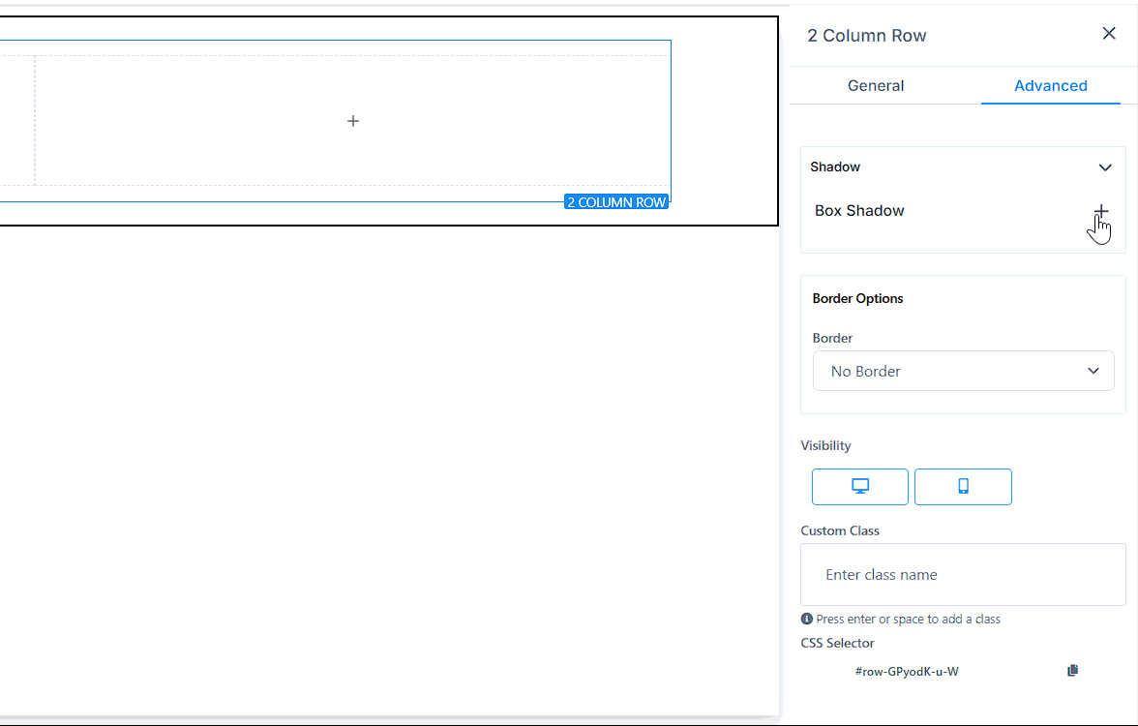The width and height of the screenshot is (1138, 726).
Task: Click the Visibility label
Action: coord(825,445)
